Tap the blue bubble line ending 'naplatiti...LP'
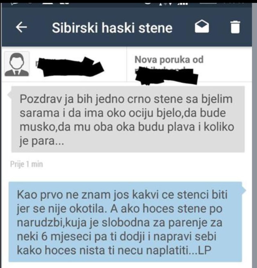This screenshot has height=268, width=257. click(114, 250)
